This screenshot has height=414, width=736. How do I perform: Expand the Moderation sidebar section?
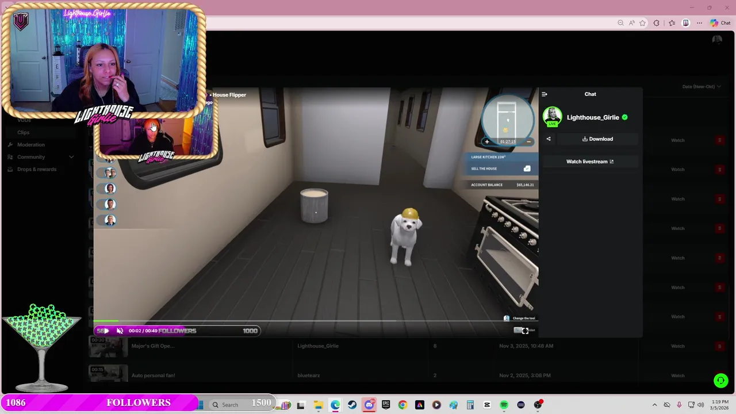(31, 144)
